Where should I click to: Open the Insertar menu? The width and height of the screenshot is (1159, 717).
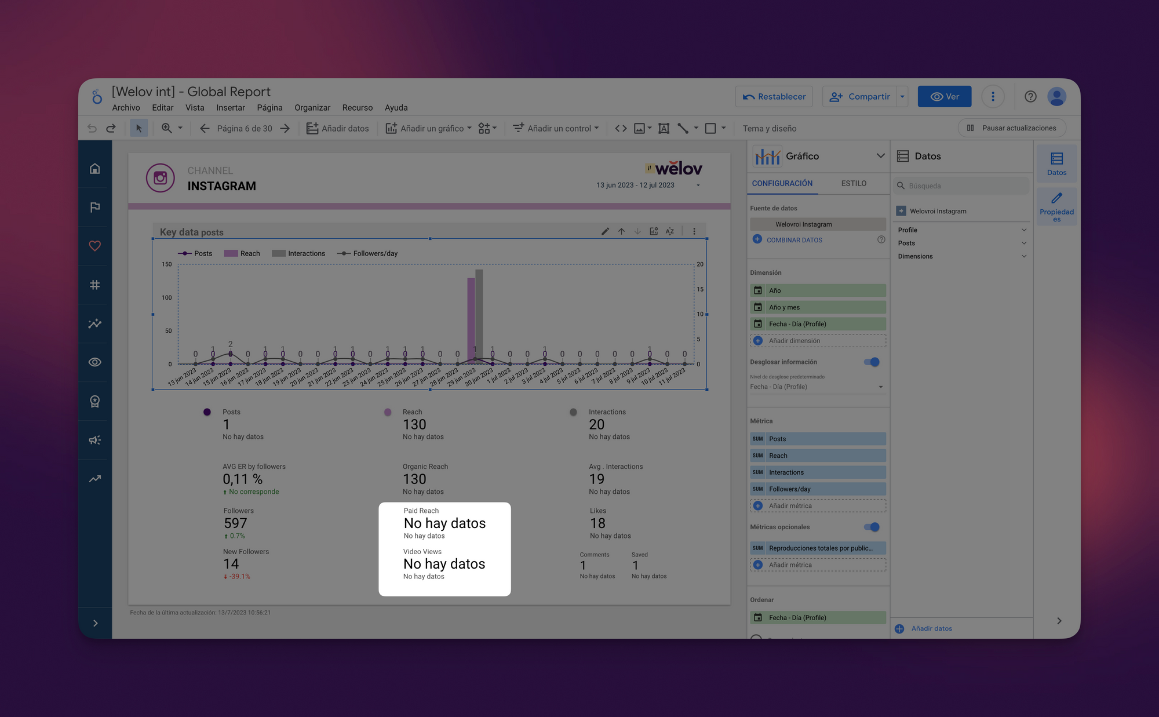231,108
